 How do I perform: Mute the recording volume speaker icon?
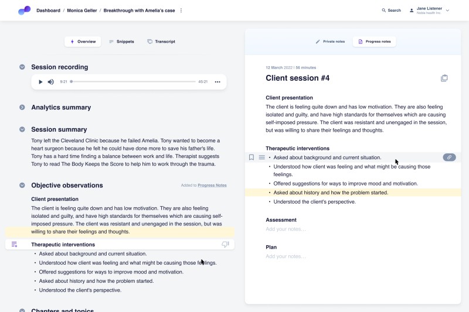[51, 82]
